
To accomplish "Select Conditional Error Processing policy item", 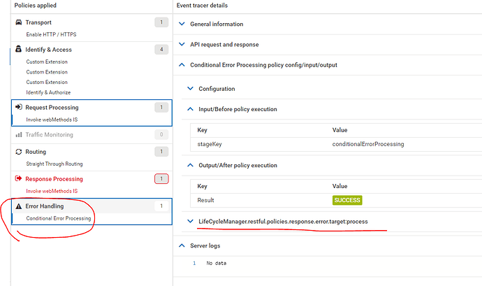I will click(x=59, y=218).
